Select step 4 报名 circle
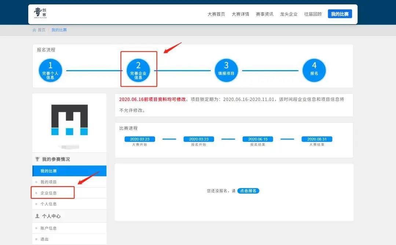 (x=314, y=70)
